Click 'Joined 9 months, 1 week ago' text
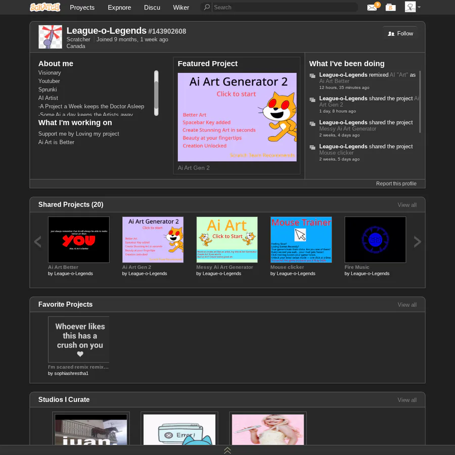Screen dimensions: 455x455 click(x=132, y=39)
